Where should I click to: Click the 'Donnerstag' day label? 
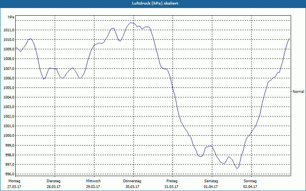click(132, 181)
